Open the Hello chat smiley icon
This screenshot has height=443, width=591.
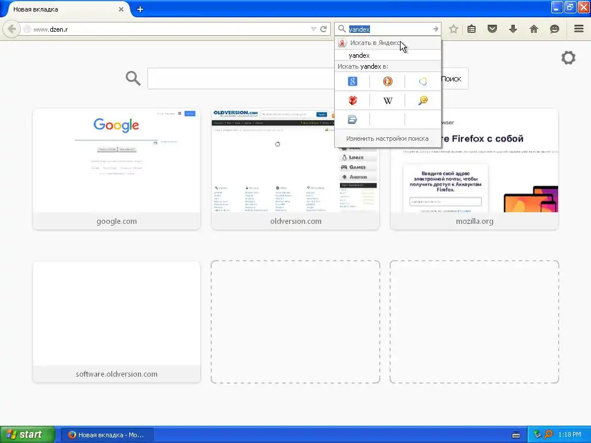point(555,29)
